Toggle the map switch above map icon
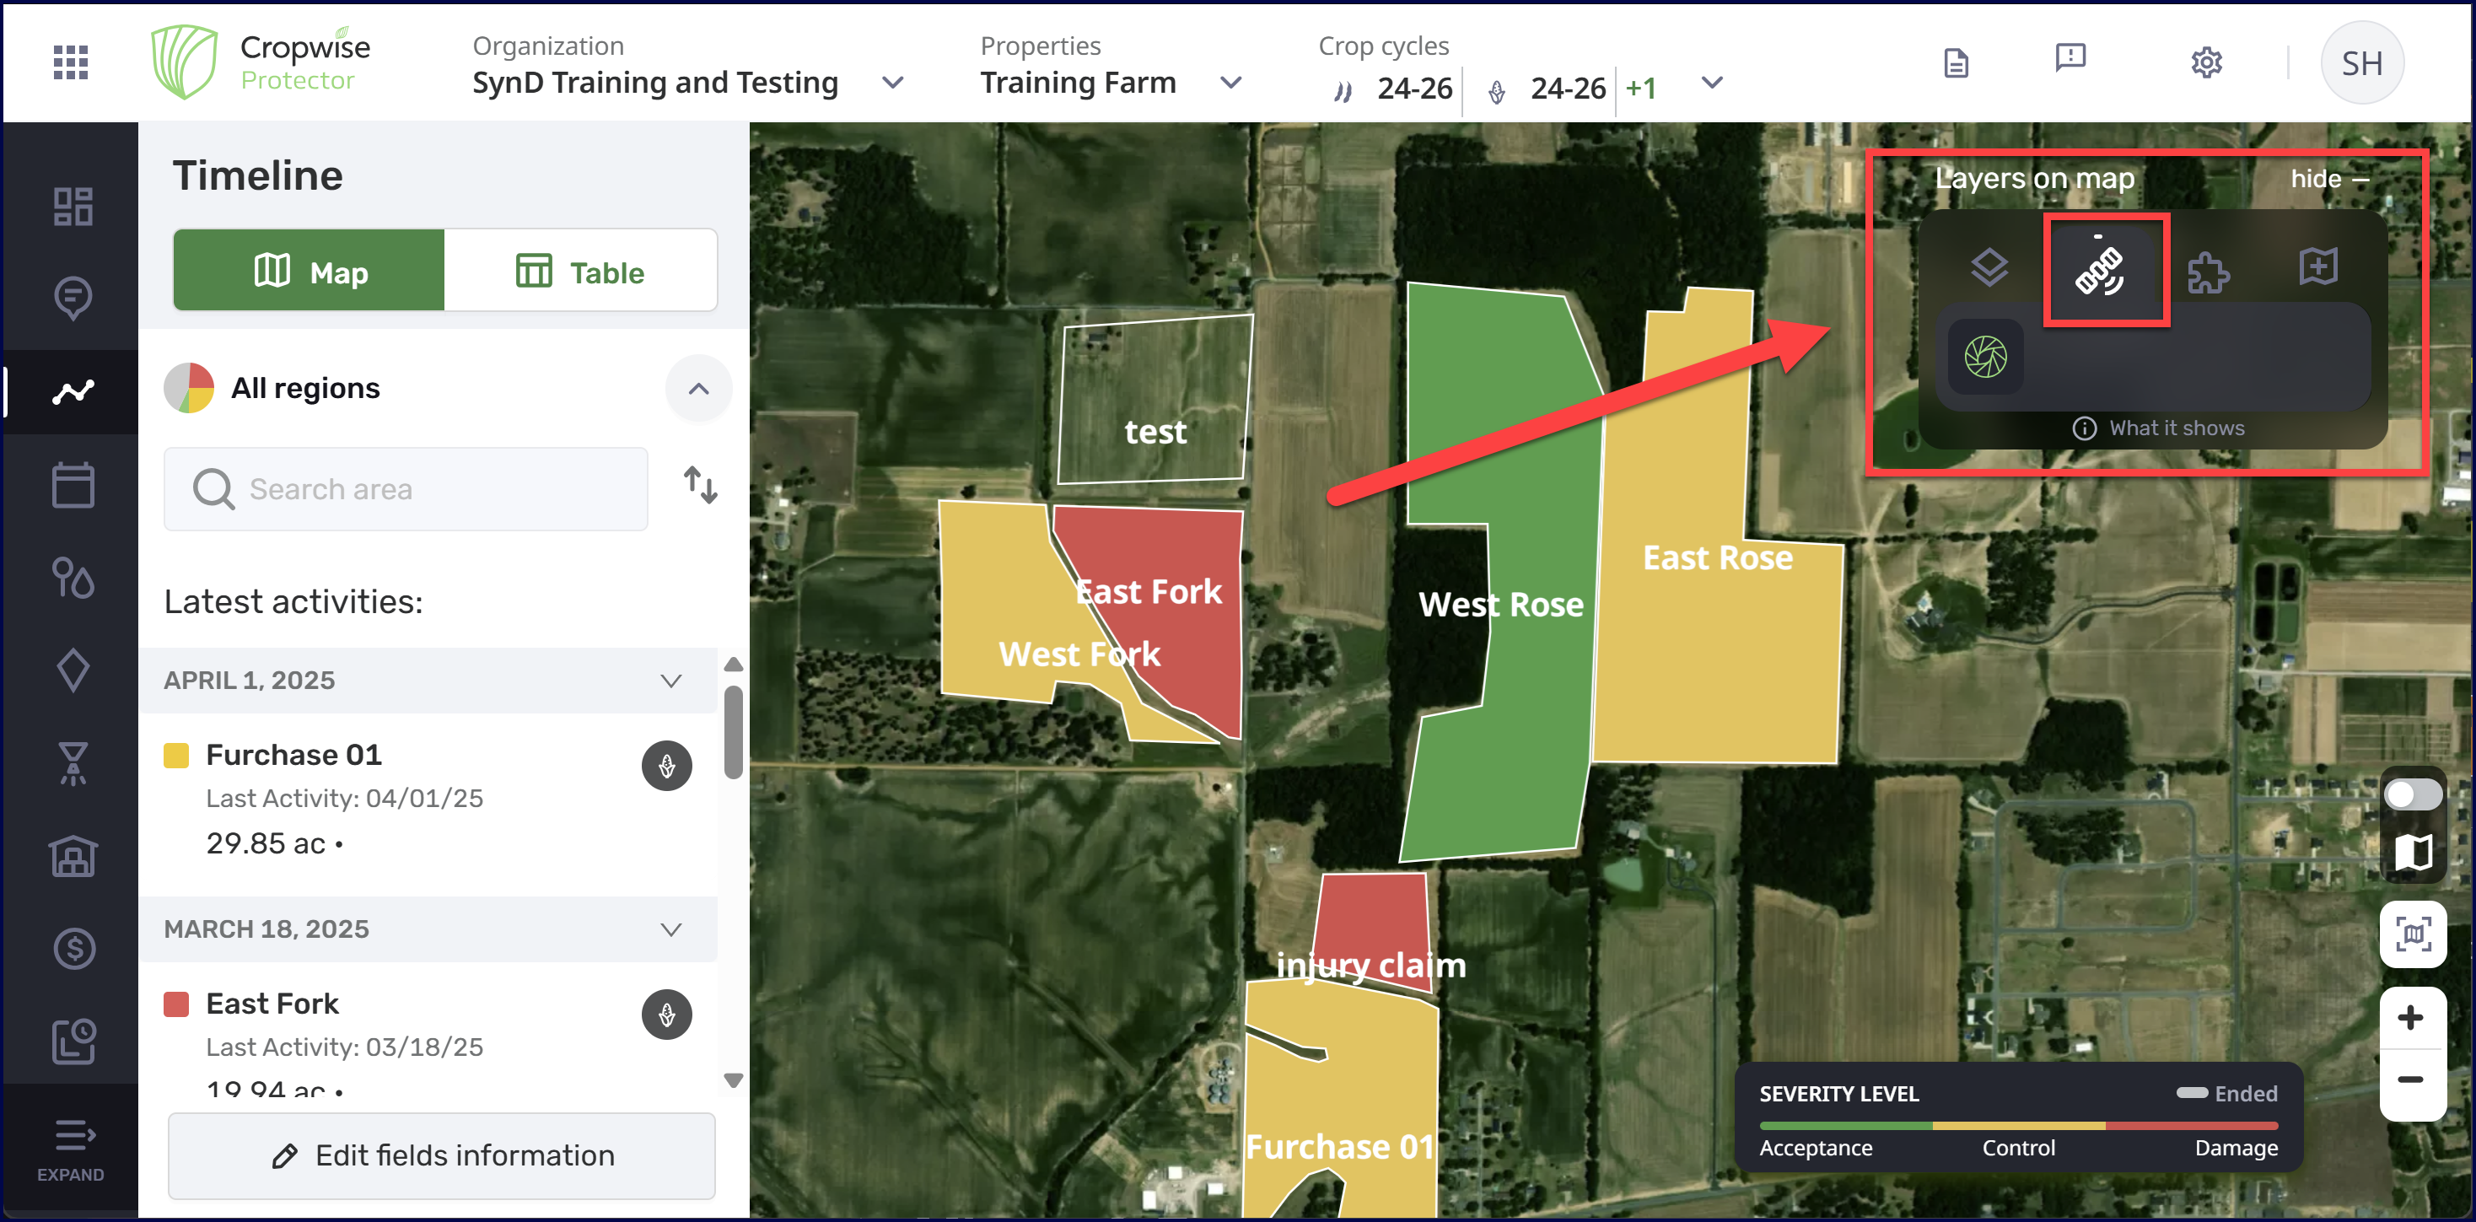 point(2413,794)
